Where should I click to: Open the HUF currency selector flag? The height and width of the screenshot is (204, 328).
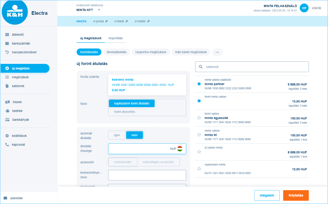180,149
